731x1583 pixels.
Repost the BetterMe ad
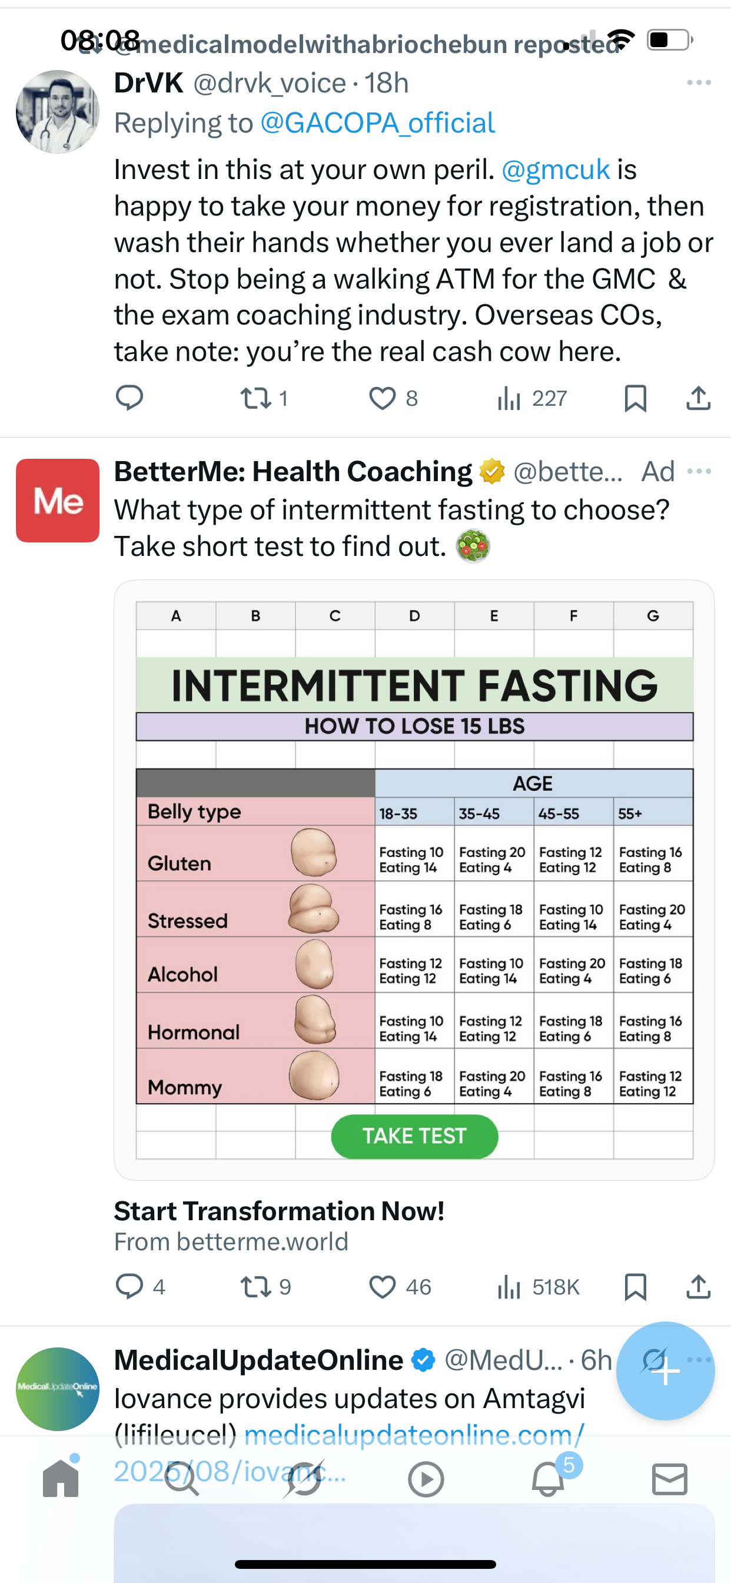click(256, 1286)
